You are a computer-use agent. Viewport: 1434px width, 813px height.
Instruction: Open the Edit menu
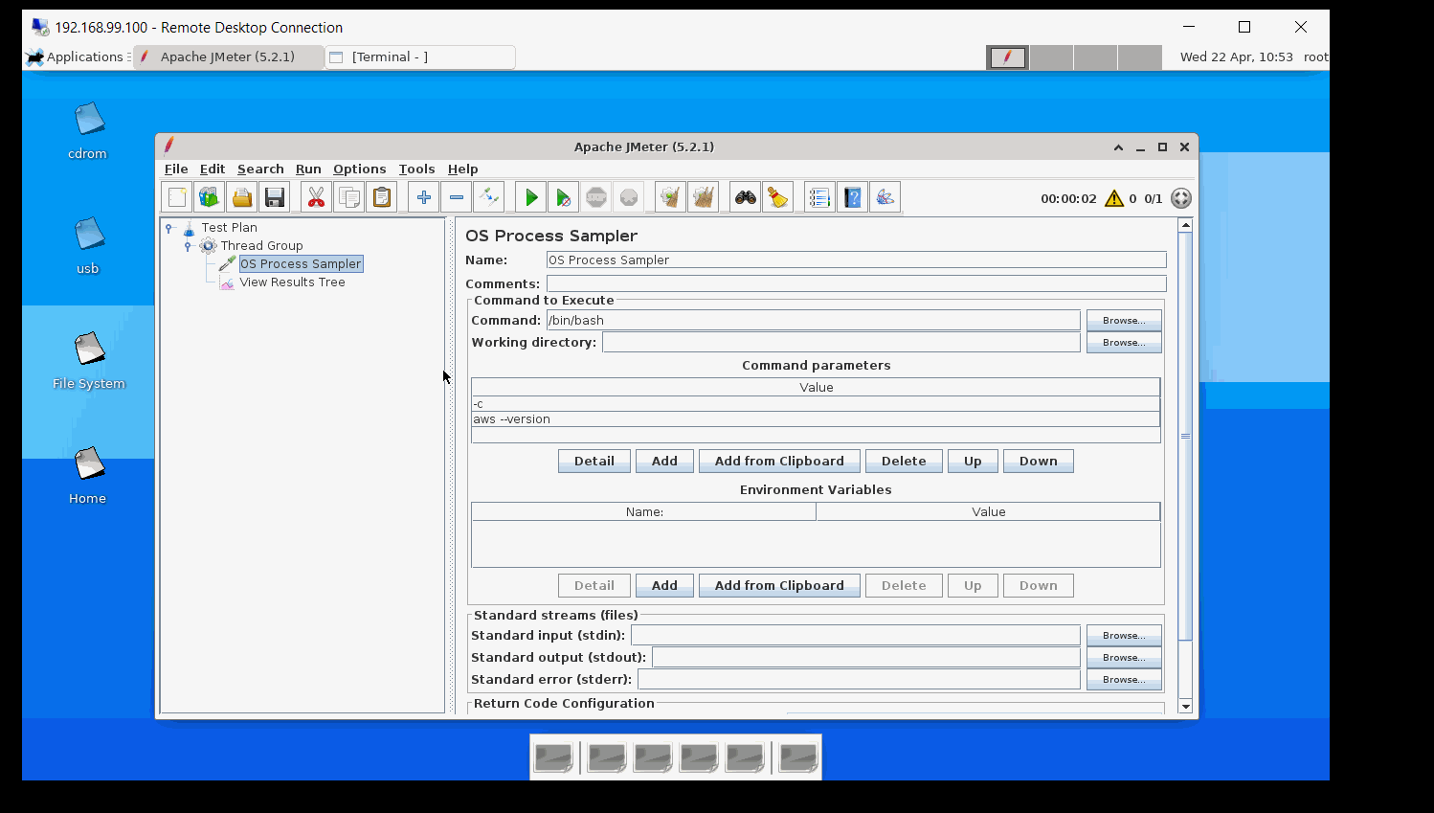[x=213, y=169]
